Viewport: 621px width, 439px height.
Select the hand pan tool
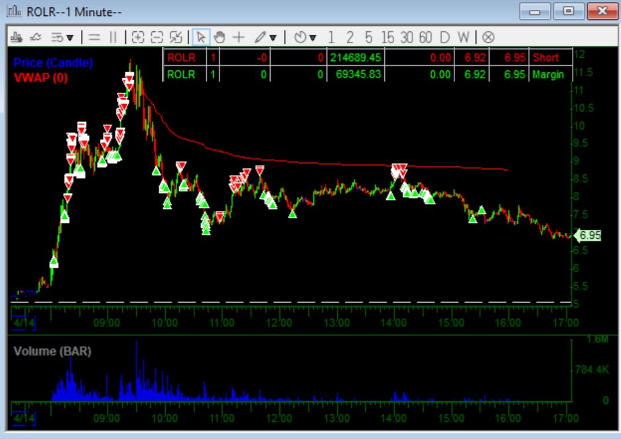[x=219, y=38]
